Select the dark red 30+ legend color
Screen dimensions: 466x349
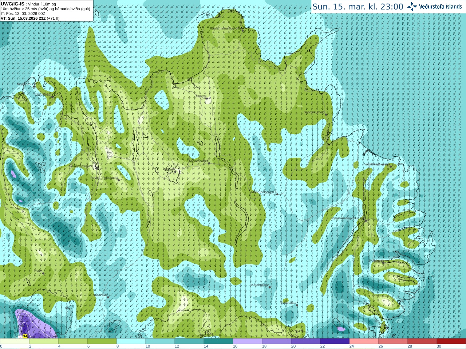[x=451, y=341]
